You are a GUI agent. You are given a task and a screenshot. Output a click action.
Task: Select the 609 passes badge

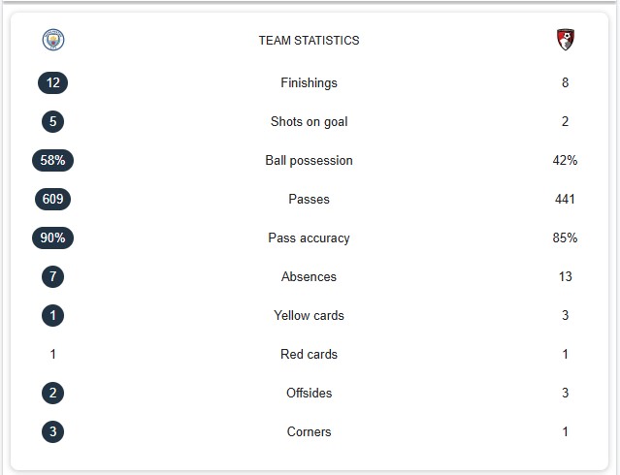(53, 199)
